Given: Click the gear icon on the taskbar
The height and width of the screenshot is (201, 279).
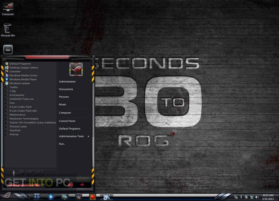Looking at the screenshot, I should pos(106,197).
